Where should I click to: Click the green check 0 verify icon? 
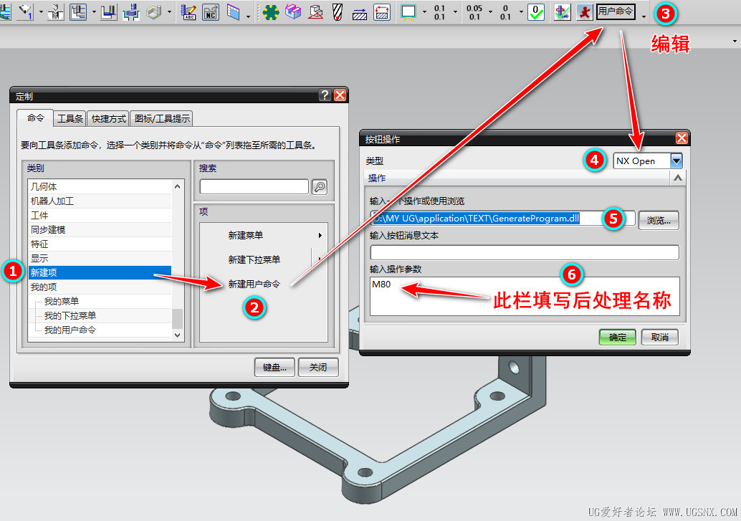535,11
